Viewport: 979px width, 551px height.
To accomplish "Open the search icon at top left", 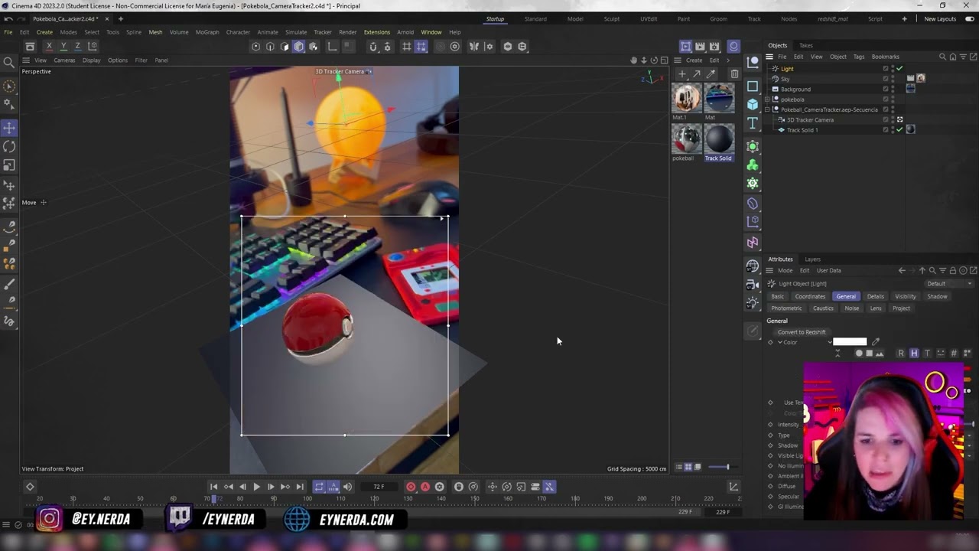I will click(x=9, y=63).
